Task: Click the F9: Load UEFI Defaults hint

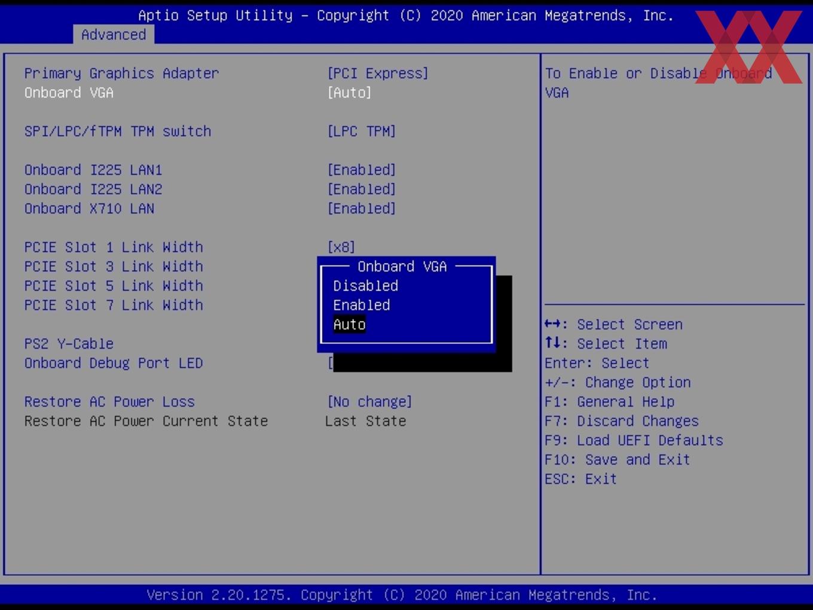Action: tap(634, 440)
